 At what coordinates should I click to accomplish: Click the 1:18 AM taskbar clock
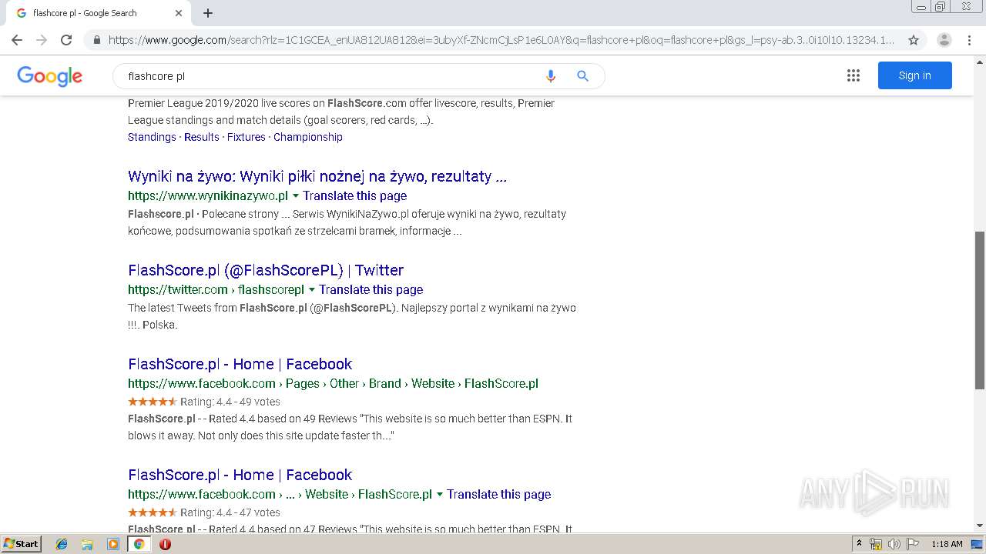click(947, 544)
